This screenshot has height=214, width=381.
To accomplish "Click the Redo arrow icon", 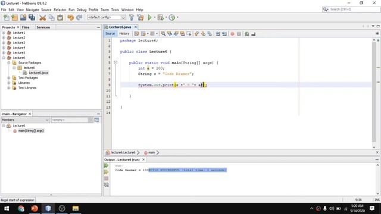I will [79, 17].
